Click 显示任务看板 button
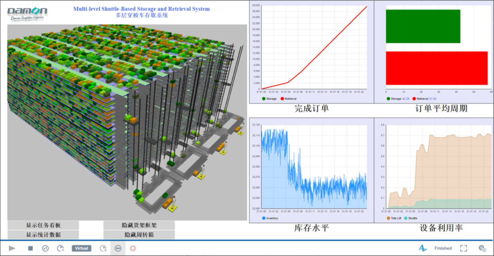494x256 pixels. click(43, 225)
